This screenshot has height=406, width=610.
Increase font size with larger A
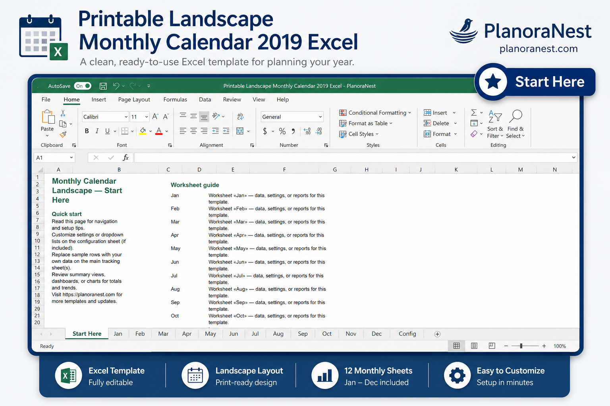pyautogui.click(x=155, y=117)
